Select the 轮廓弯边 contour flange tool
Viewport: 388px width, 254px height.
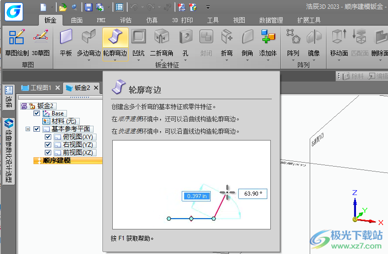pyautogui.click(x=115, y=42)
